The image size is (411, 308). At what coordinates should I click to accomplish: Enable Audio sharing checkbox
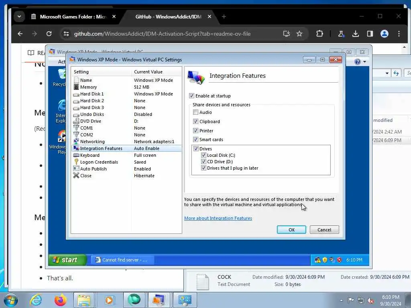coord(195,112)
